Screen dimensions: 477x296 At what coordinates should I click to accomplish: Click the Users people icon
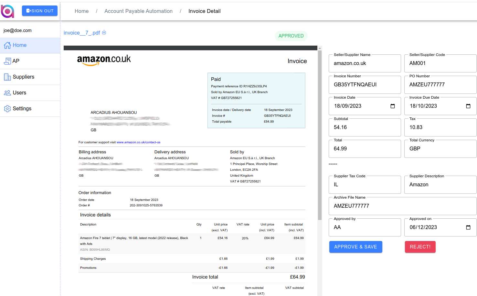click(x=7, y=93)
